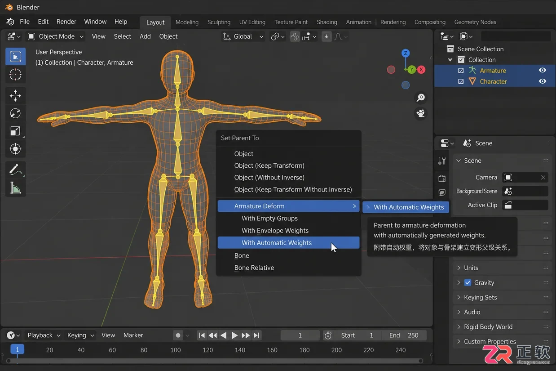The image size is (556, 371).
Task: Select the Measure tool
Action: tap(15, 188)
